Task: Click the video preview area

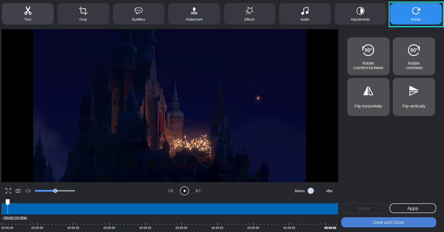Action: tap(170, 106)
